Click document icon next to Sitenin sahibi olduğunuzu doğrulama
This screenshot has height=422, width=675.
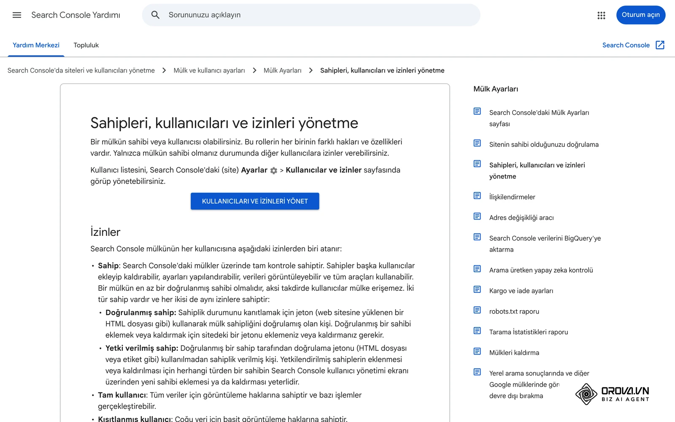click(477, 143)
